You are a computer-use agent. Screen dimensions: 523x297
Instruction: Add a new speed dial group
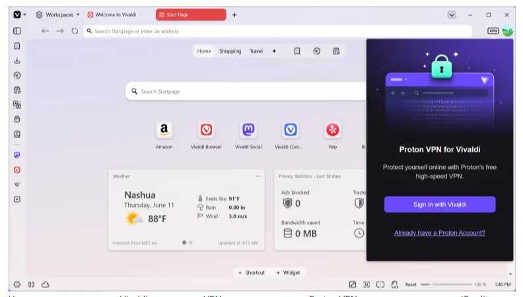pos(274,51)
